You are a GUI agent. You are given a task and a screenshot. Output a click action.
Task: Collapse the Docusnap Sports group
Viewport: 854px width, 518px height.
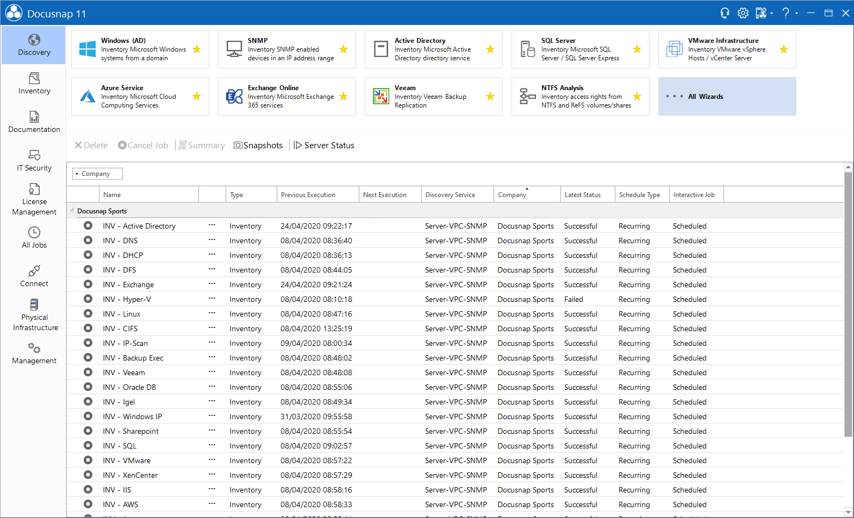point(72,210)
